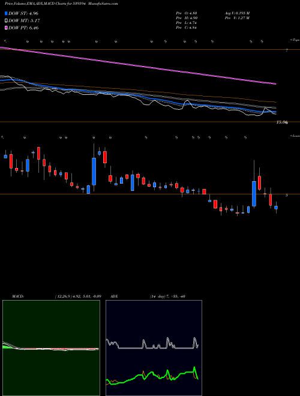Click the tall blue candle near chart right
300x396 pixels.
click(254, 193)
